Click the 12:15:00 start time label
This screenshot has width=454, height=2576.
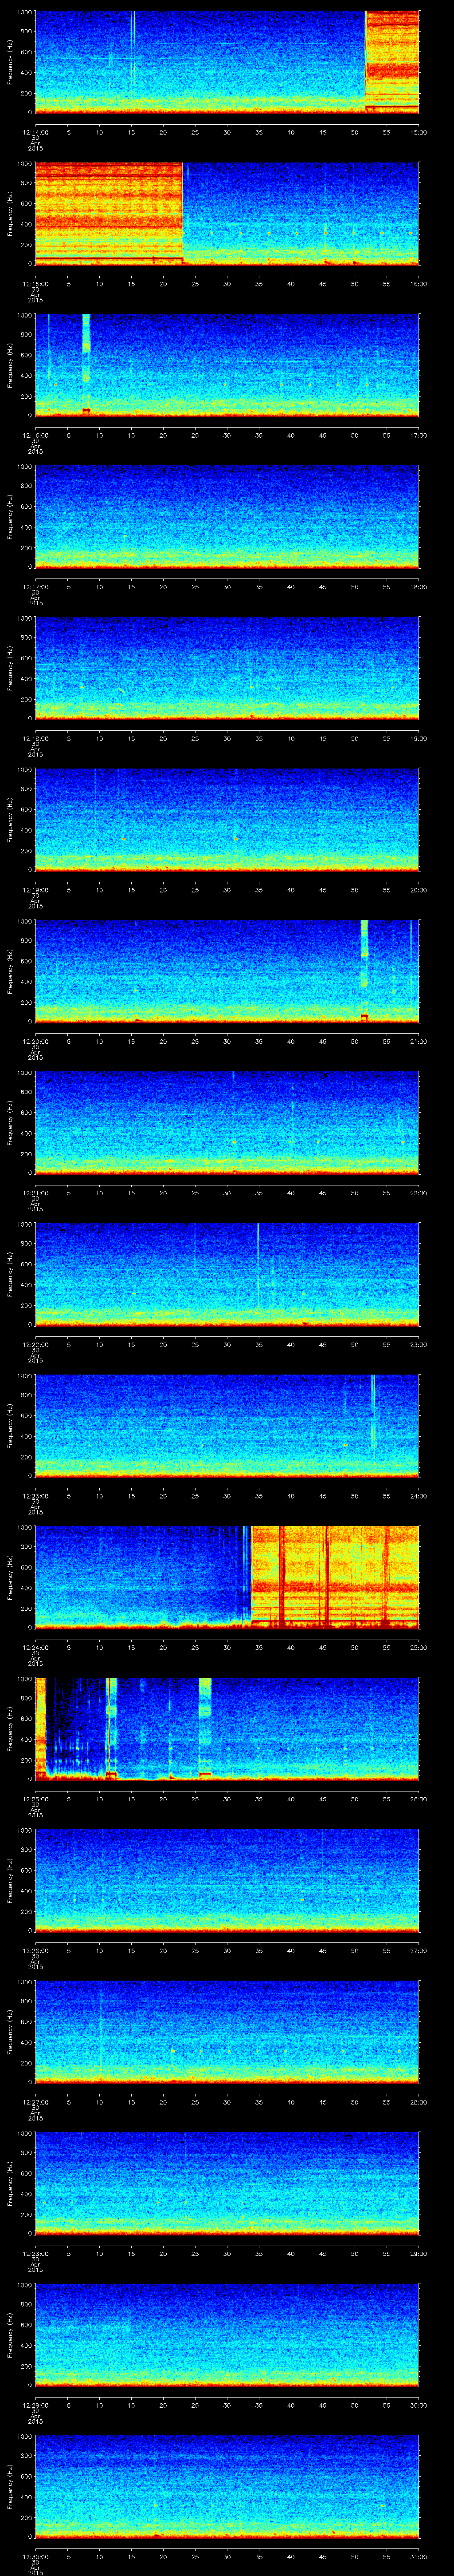[x=35, y=284]
